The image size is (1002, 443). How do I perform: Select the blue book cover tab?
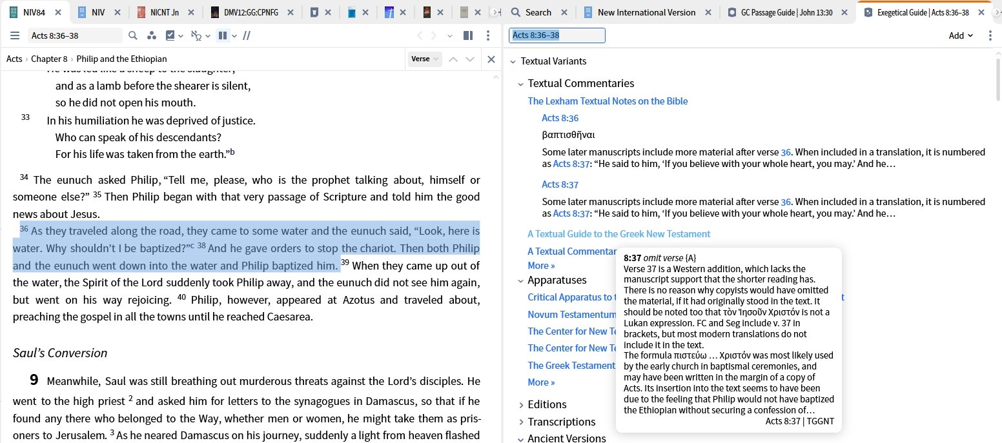click(351, 12)
